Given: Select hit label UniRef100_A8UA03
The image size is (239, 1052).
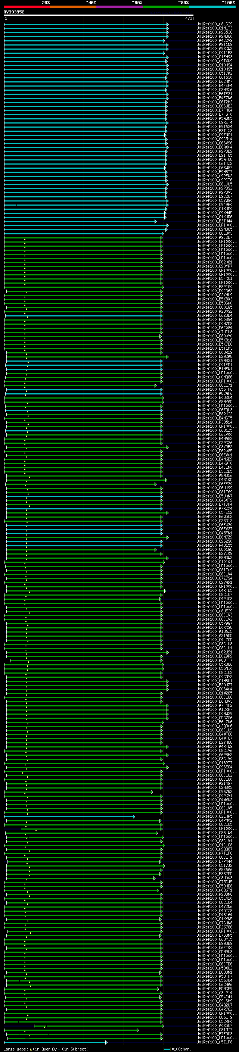Looking at the screenshot, I should tap(214, 878).
